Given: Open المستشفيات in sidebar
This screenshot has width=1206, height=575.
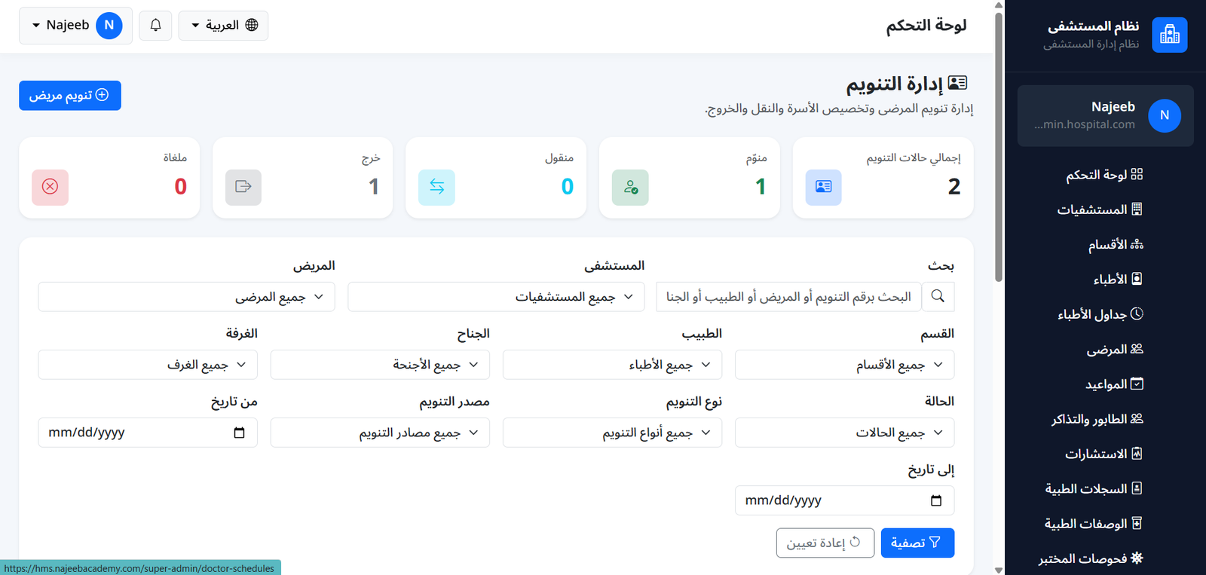Looking at the screenshot, I should coord(1099,209).
